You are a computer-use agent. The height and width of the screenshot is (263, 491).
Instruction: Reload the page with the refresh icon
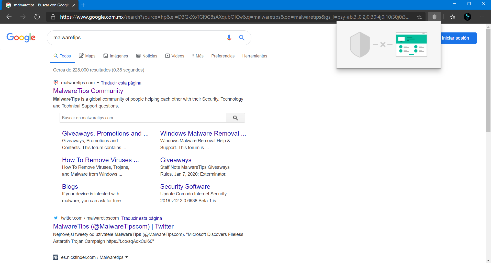[37, 17]
